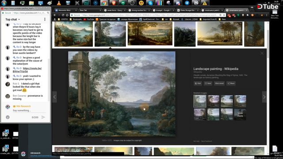The width and height of the screenshot is (283, 159).
Task: Open the YouTube bookmark
Action: (89, 19)
